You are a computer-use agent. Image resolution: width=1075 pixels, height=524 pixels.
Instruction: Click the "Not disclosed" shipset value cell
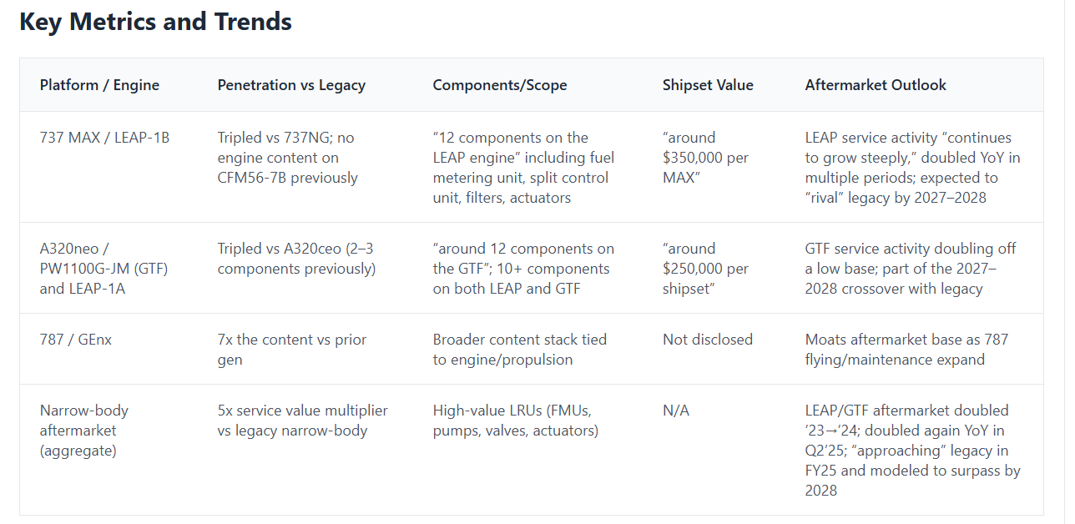708,340
